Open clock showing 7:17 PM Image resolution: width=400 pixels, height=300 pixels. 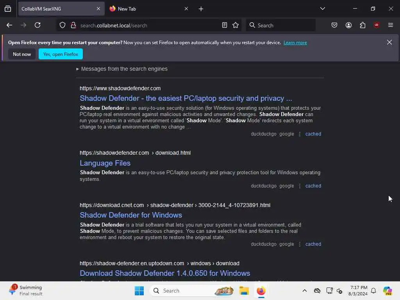pos(358,291)
